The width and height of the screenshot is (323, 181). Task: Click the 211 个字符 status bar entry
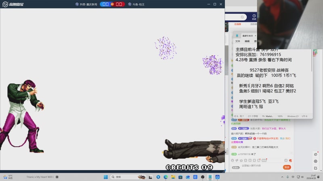point(253,116)
